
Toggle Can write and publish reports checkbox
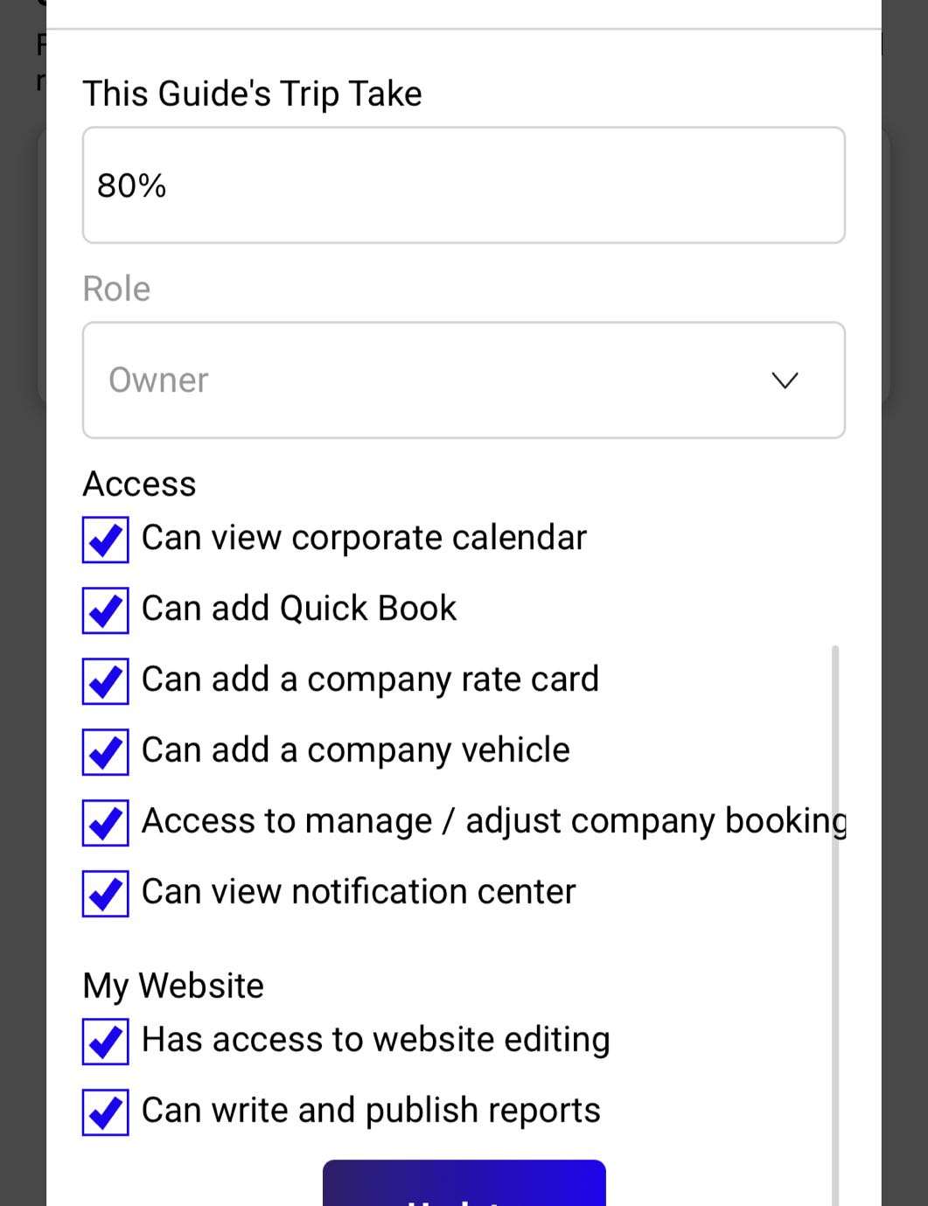click(x=106, y=1112)
